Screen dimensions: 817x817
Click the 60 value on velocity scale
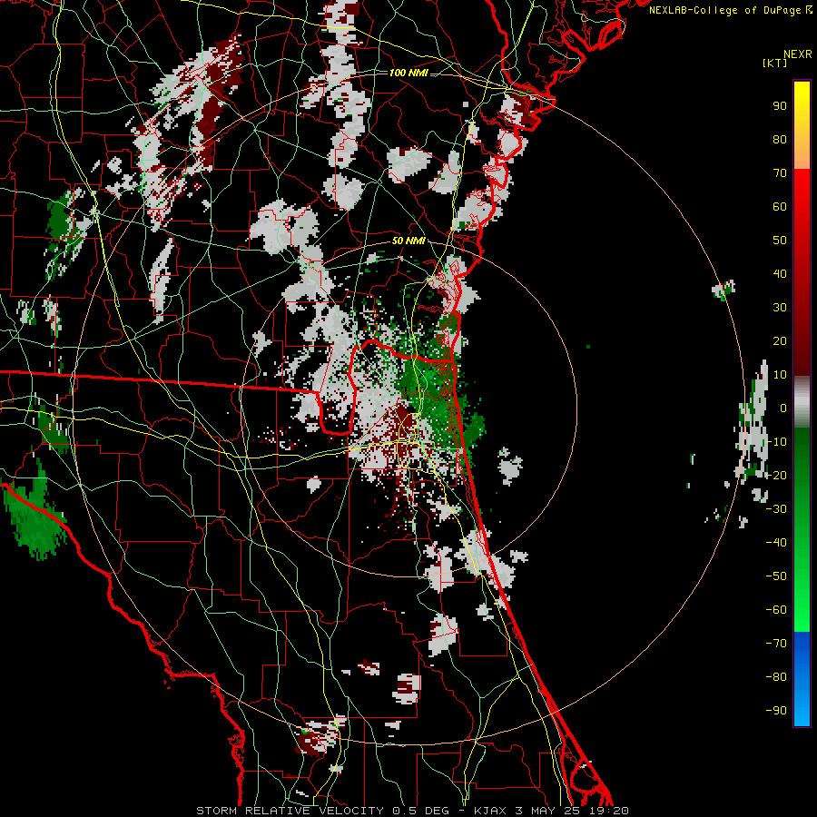(x=780, y=207)
